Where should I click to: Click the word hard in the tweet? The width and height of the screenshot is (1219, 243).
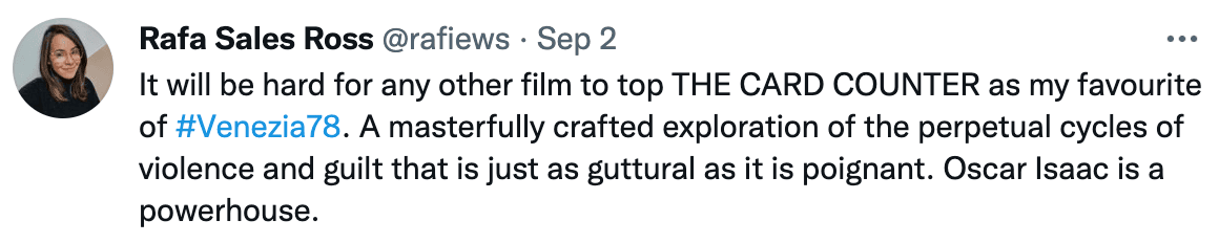pyautogui.click(x=293, y=85)
